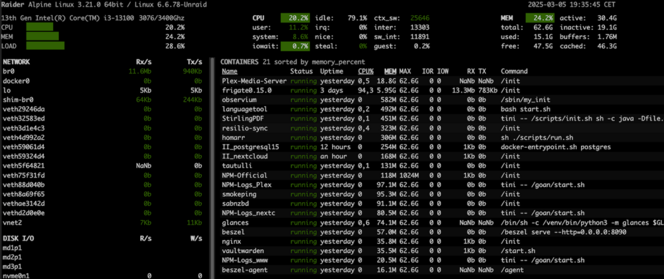Click the ctx_sw value 25646
Image resolution: width=664 pixels, height=279 pixels.
[420, 18]
